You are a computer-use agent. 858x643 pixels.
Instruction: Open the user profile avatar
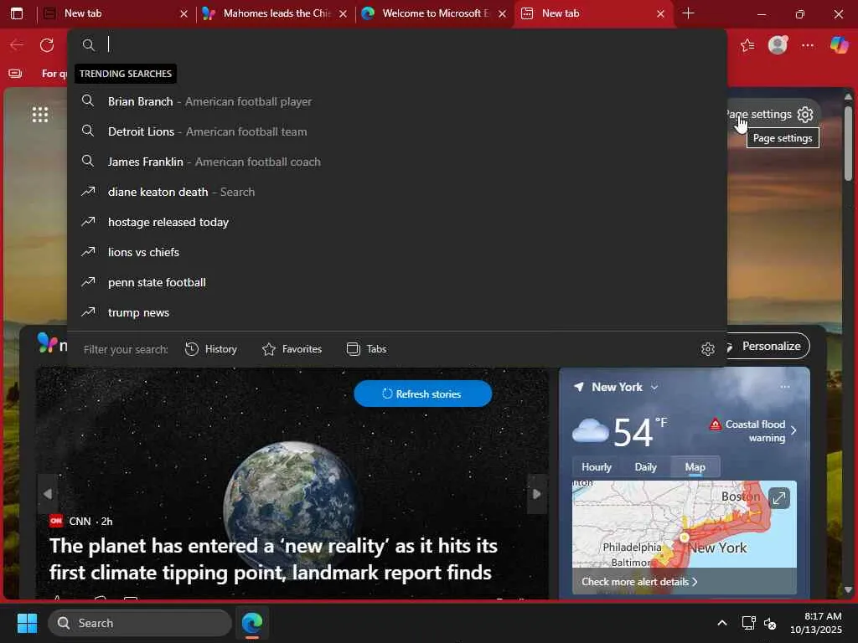coord(778,45)
